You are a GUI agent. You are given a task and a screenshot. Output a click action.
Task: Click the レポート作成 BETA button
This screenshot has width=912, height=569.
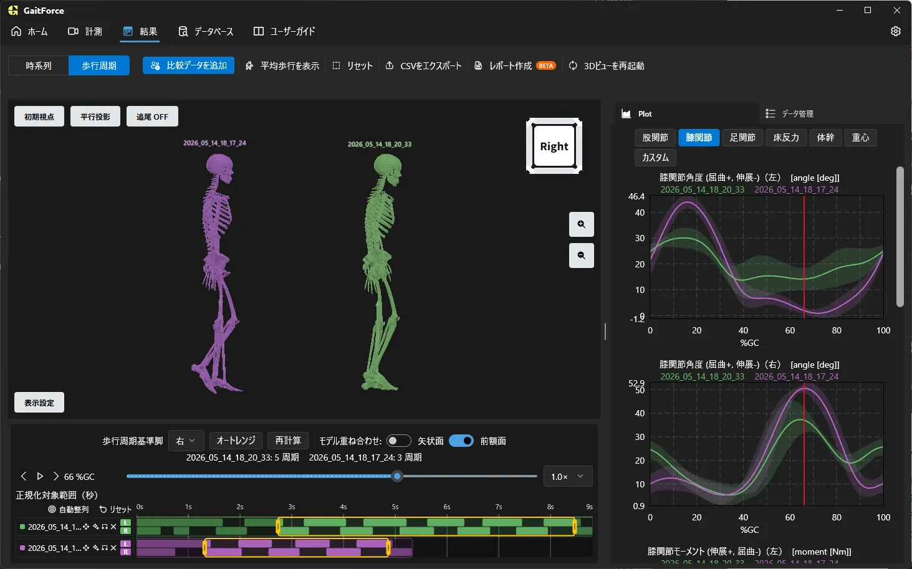515,65
